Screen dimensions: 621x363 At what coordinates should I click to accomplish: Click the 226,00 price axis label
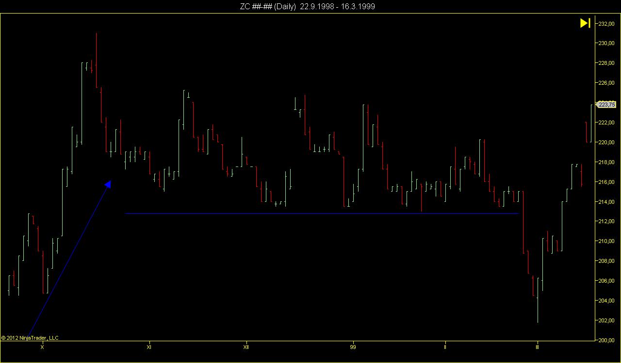coord(607,83)
